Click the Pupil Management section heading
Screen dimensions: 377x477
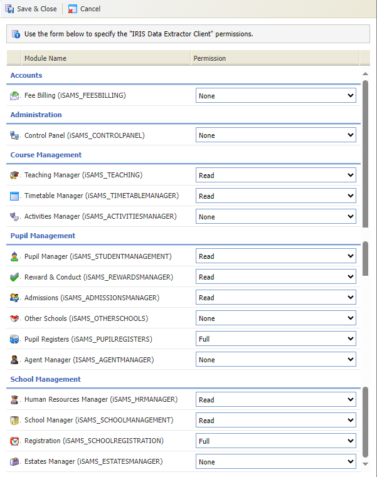pyautogui.click(x=43, y=236)
